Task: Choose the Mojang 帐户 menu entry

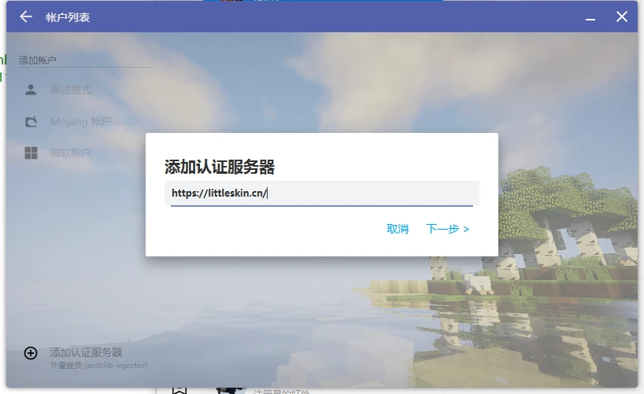Action: coord(80,121)
